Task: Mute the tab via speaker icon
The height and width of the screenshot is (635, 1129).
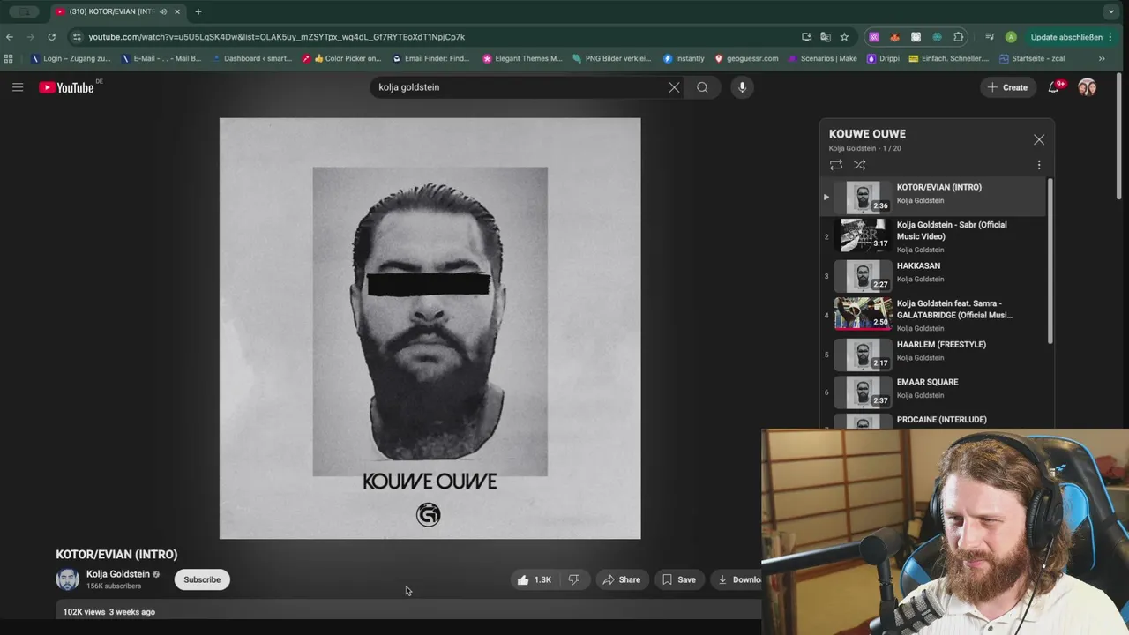Action: (x=163, y=11)
